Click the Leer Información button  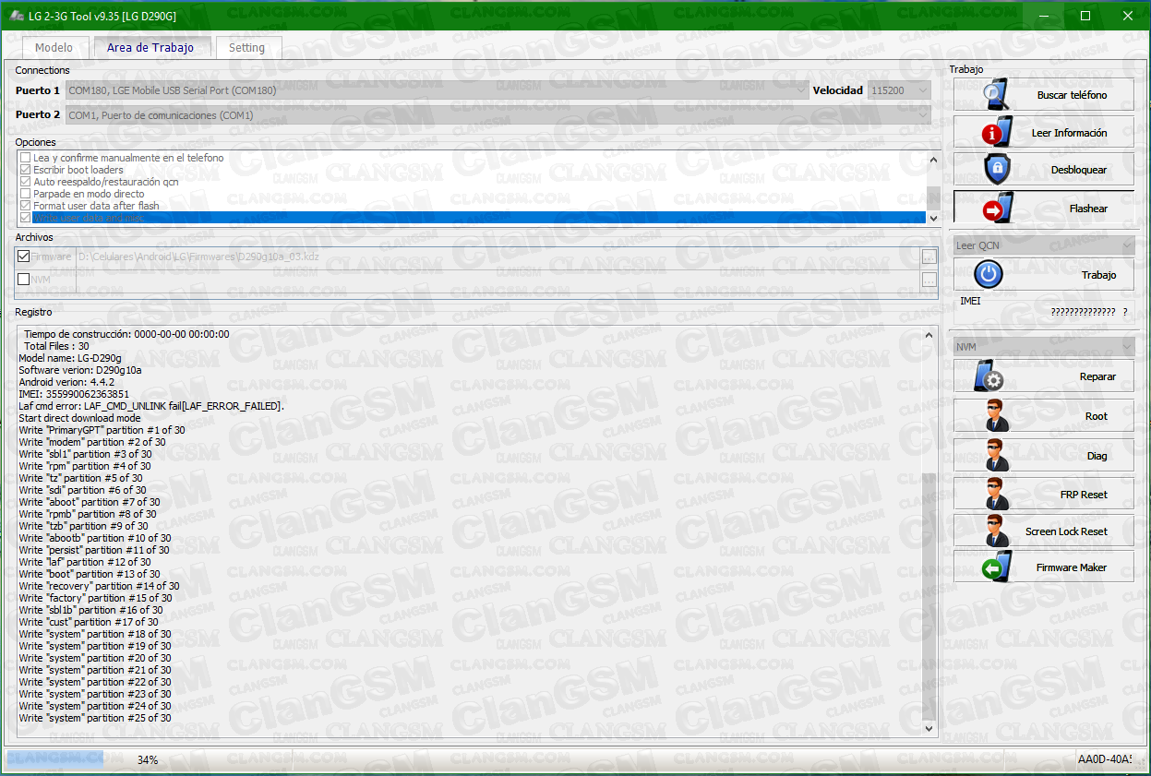click(x=1043, y=133)
